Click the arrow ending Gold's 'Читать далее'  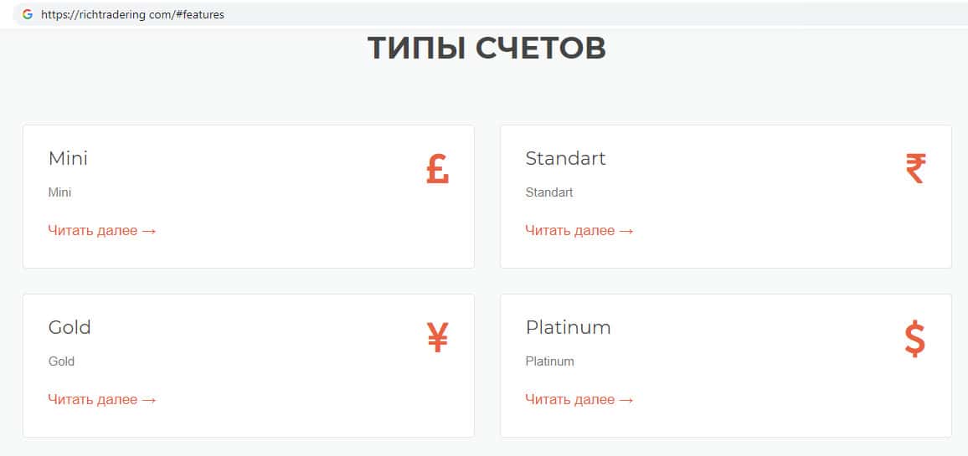coord(149,400)
